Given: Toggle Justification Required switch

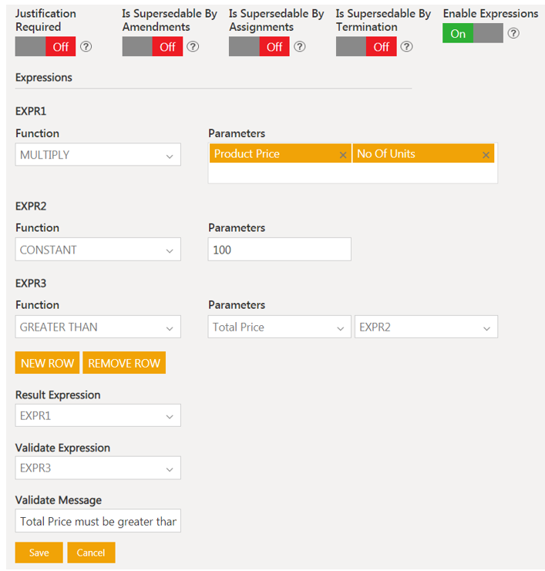Looking at the screenshot, I should pos(45,46).
